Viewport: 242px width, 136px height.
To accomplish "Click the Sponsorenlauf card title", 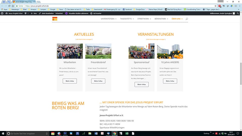I will [141, 62].
